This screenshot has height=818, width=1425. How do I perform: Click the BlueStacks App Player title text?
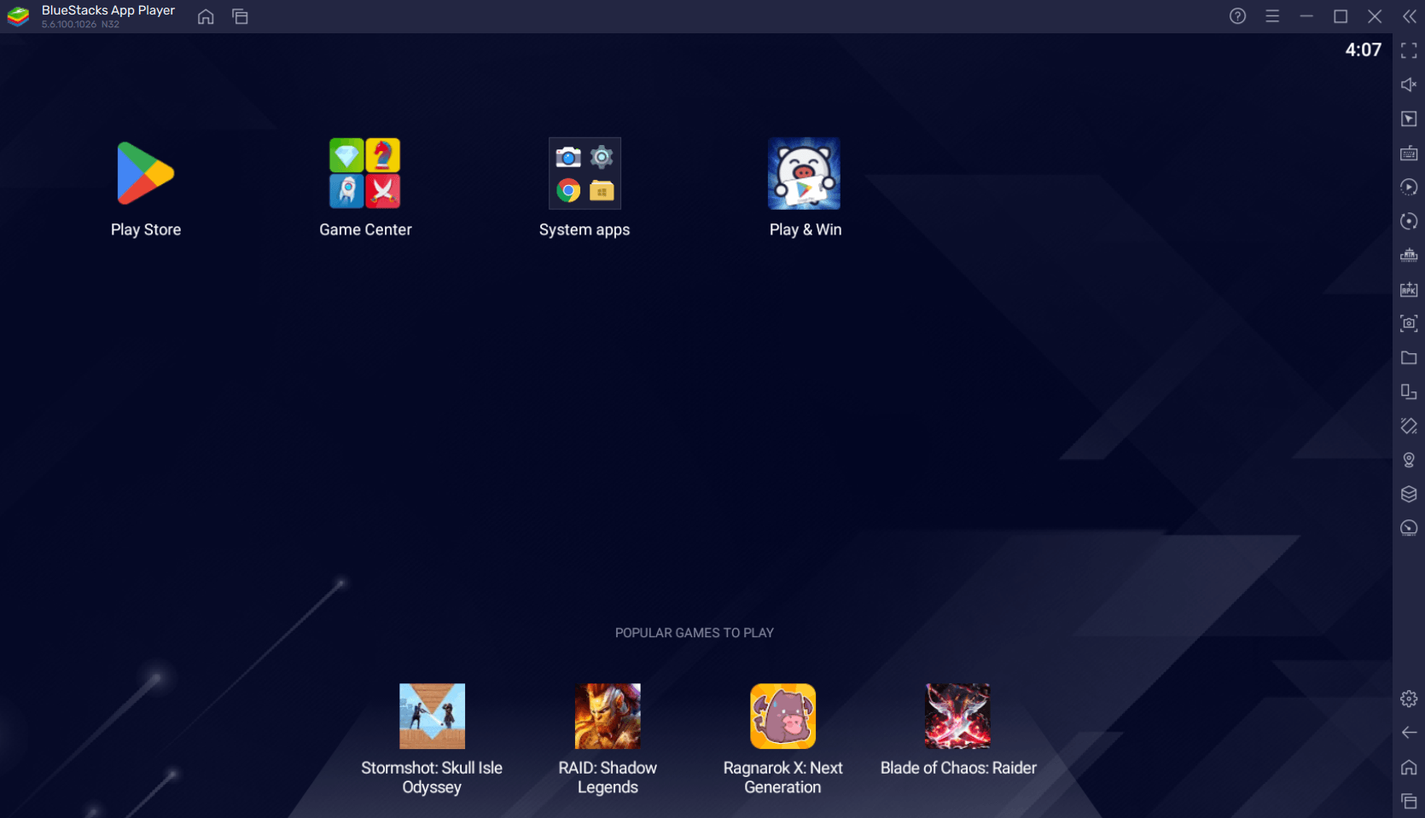click(x=108, y=10)
